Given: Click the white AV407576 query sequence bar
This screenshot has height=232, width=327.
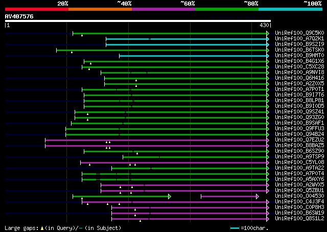Looking at the screenshot, I should click(138, 21).
